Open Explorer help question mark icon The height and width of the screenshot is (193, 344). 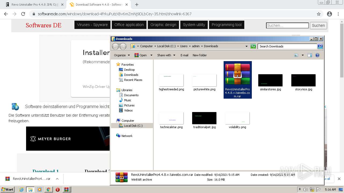317,55
